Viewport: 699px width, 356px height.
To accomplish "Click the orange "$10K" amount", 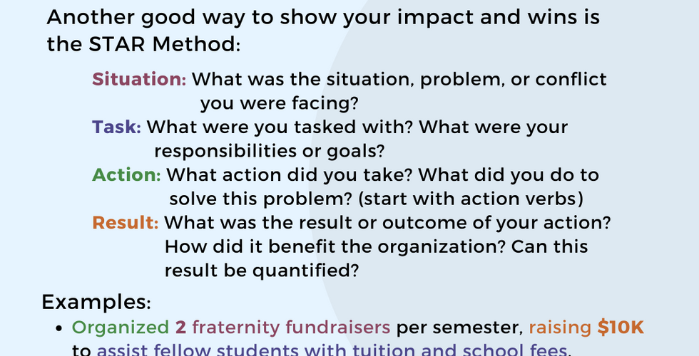I will pyautogui.click(x=621, y=328).
